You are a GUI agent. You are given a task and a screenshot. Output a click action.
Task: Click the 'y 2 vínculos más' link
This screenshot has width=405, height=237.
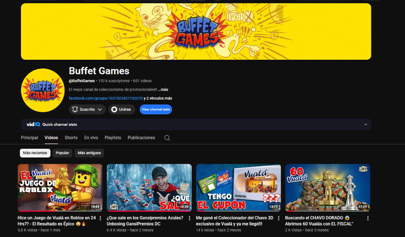point(158,98)
